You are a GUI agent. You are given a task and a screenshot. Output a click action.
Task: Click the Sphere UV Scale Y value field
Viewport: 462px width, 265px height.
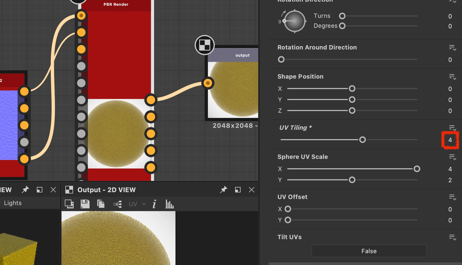click(x=450, y=180)
